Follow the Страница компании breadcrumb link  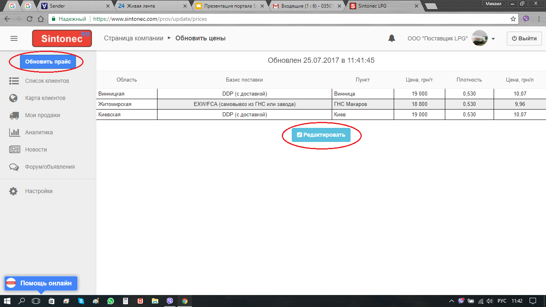[134, 38]
